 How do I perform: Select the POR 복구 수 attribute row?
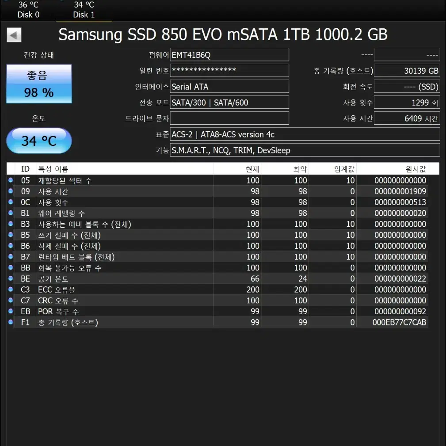coord(217,312)
